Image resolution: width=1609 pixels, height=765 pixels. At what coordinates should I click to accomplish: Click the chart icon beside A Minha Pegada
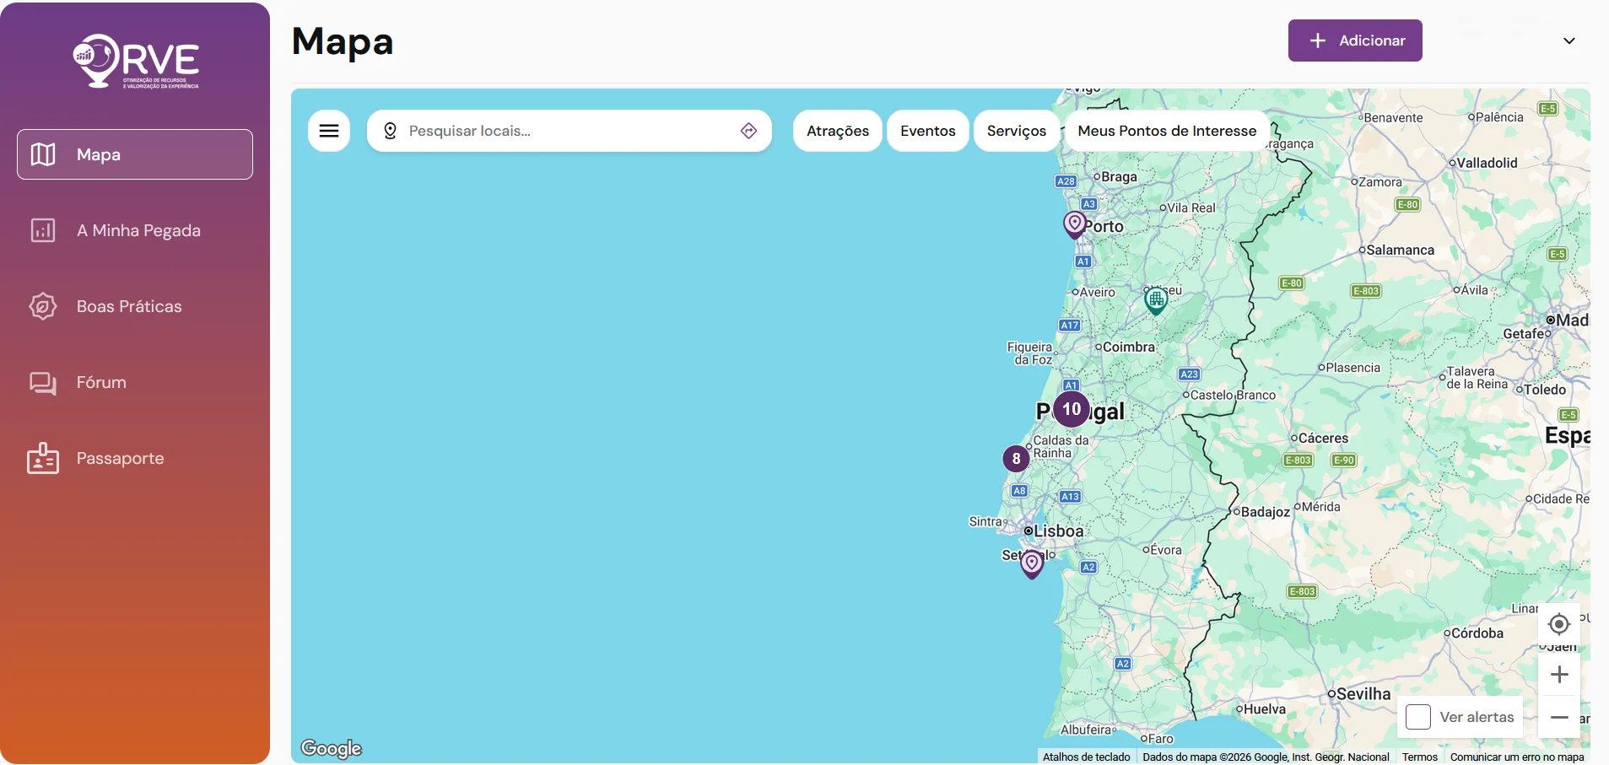(43, 230)
